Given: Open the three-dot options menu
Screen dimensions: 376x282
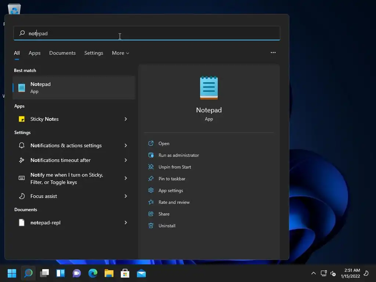Looking at the screenshot, I should (273, 53).
